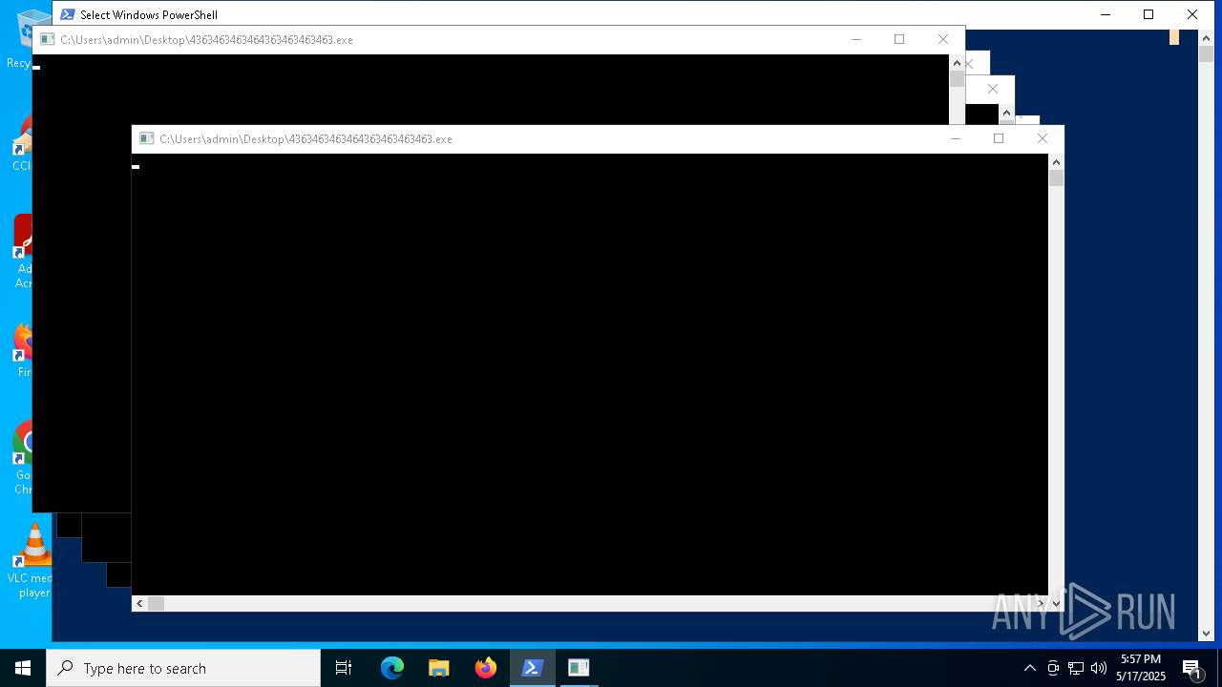1222x687 pixels.
Task: Launch Microsoft Edge from the taskbar
Action: click(392, 668)
